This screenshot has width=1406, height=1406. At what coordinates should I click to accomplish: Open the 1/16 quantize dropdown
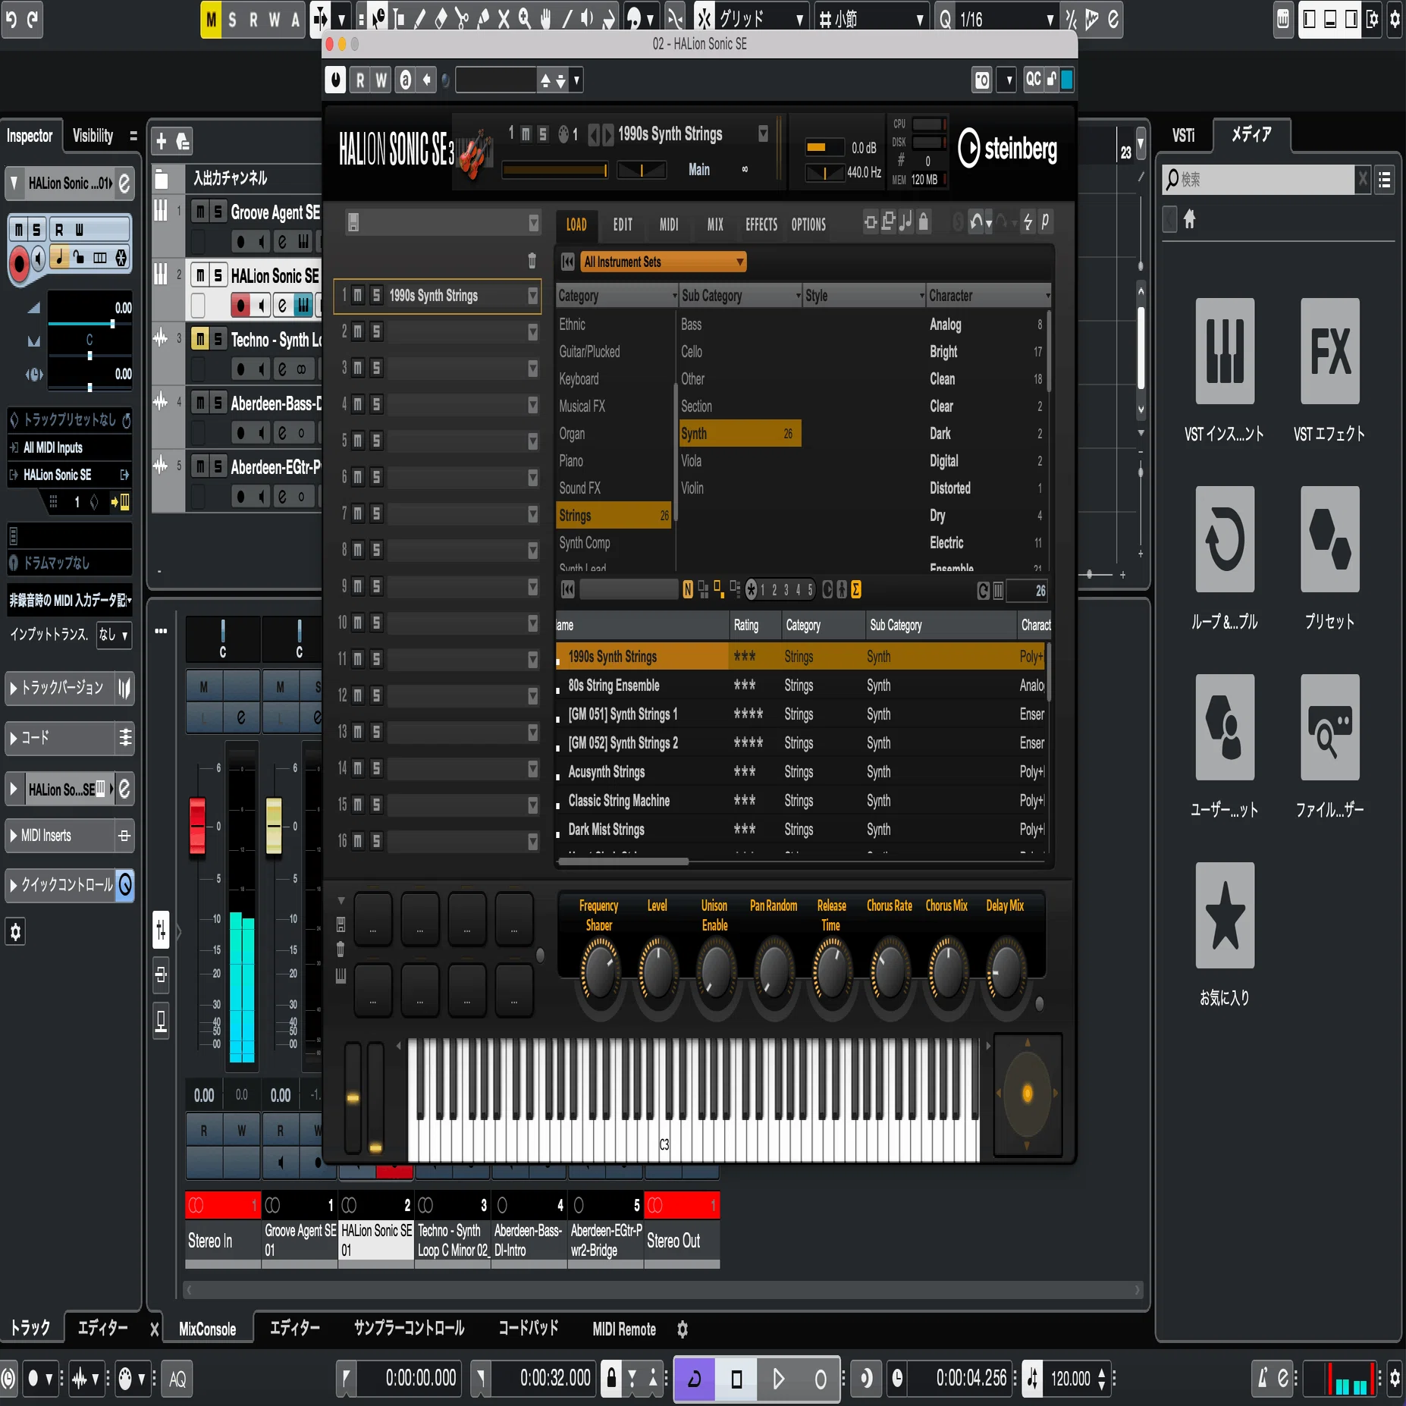click(1050, 20)
